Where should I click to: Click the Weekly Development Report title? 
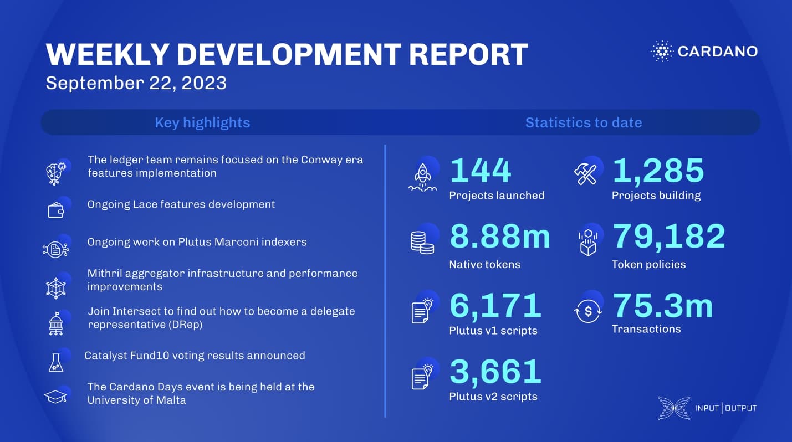[x=287, y=54]
